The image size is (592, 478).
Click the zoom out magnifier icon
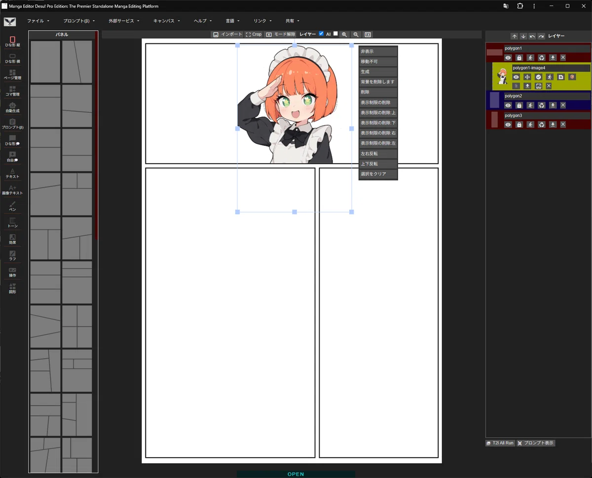click(x=356, y=35)
